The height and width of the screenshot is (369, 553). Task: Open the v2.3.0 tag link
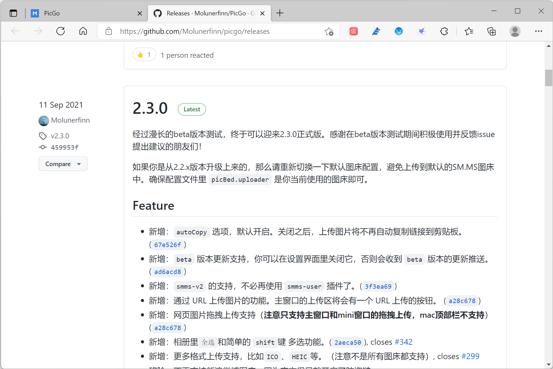tap(60, 136)
